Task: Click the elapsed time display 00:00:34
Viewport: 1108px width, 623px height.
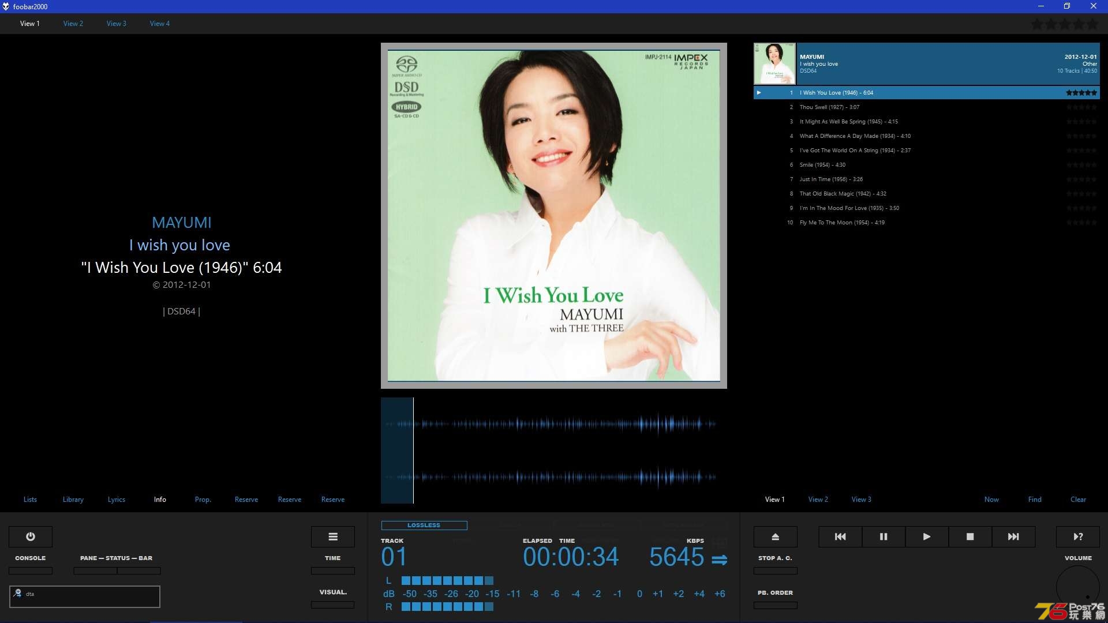Action: click(x=571, y=557)
